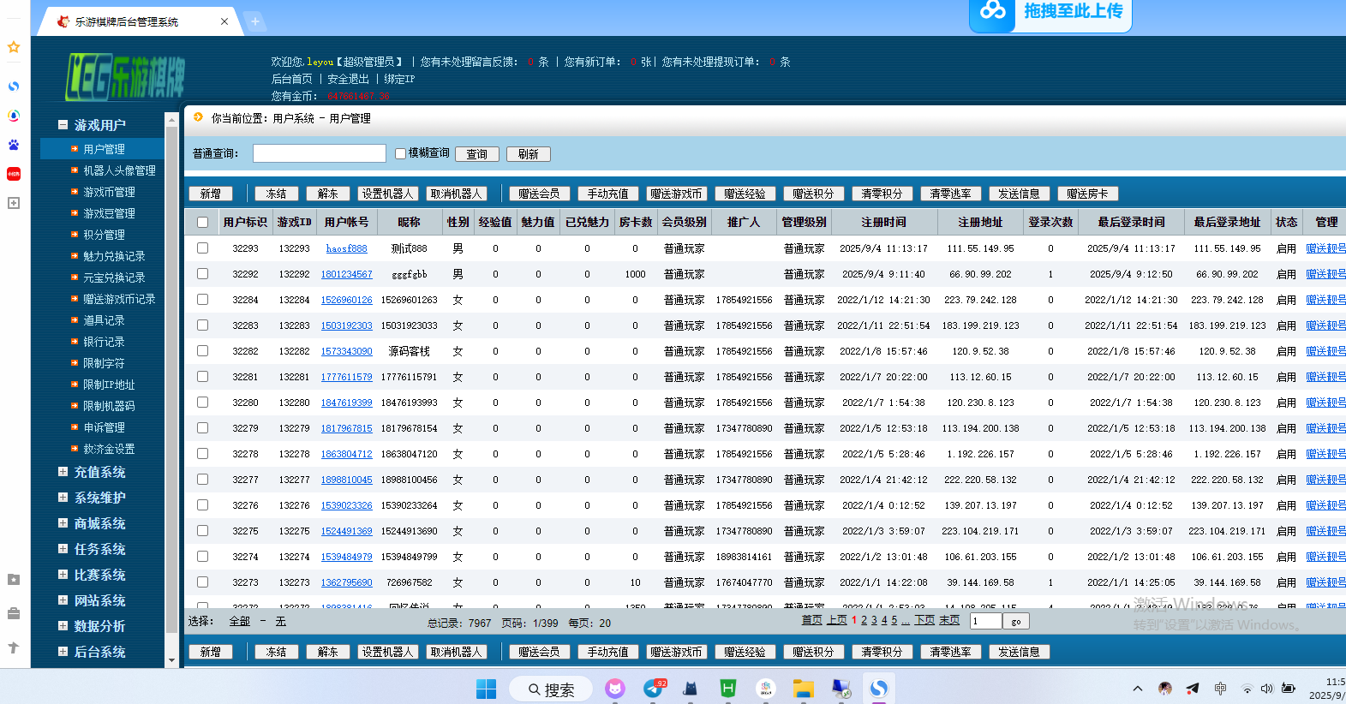Click the favorites star icon in browser sidebar
Viewport: 1346px width, 704px height.
coord(14,47)
